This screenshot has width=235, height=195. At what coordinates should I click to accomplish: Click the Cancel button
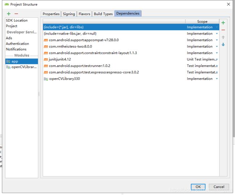pyautogui.click(x=219, y=187)
